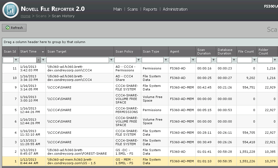278x168 pixels.
Task: Click the filter icon for Agent column
Action: pos(193,60)
